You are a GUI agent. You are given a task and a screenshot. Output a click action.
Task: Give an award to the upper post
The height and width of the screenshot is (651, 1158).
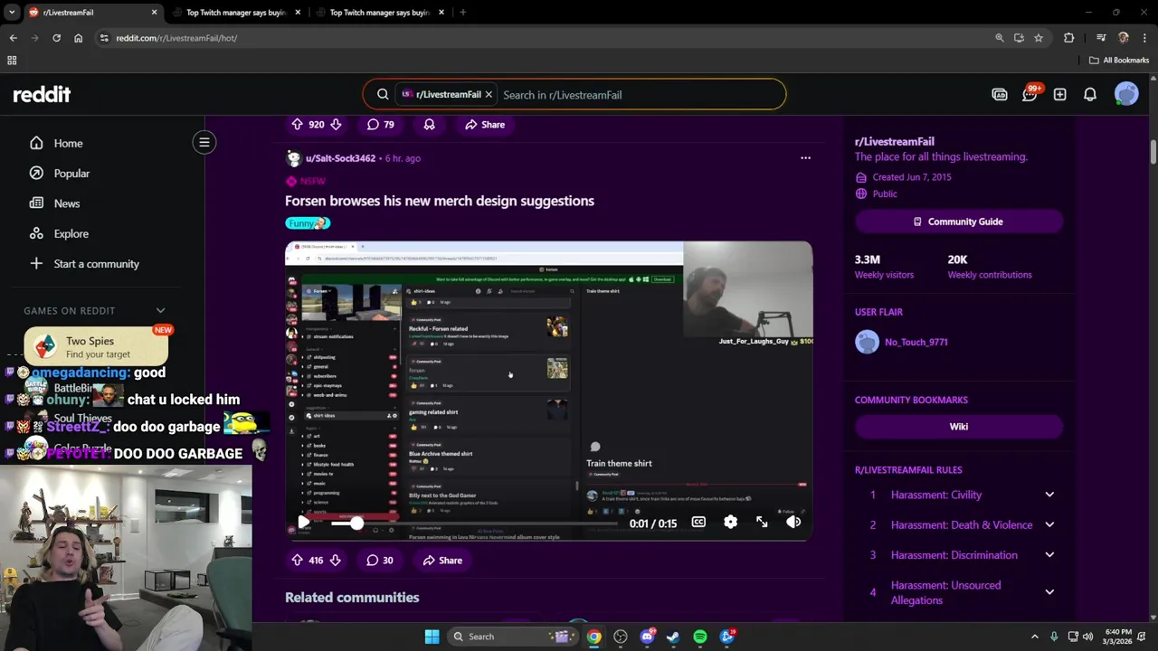point(430,125)
